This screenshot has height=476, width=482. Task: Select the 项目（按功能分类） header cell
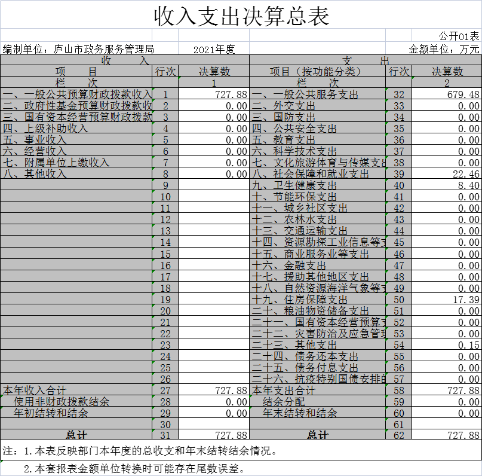click(317, 72)
